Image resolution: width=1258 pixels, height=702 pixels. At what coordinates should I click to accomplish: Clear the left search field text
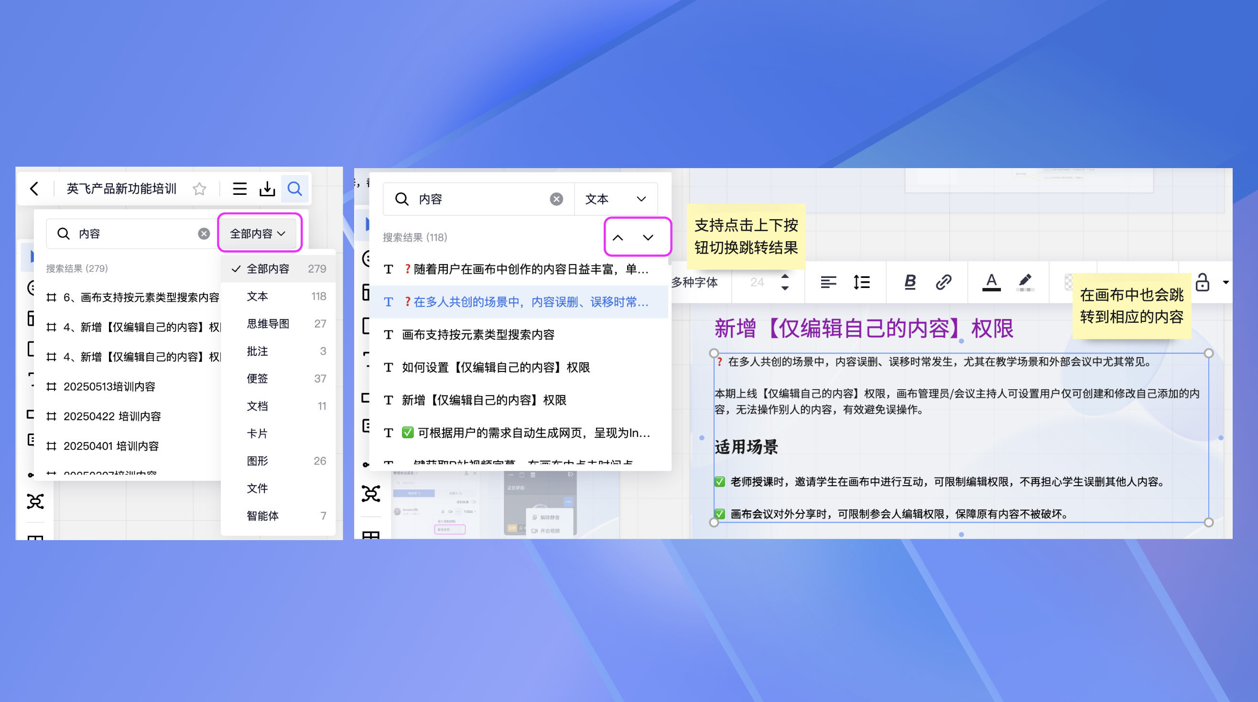[x=204, y=234]
